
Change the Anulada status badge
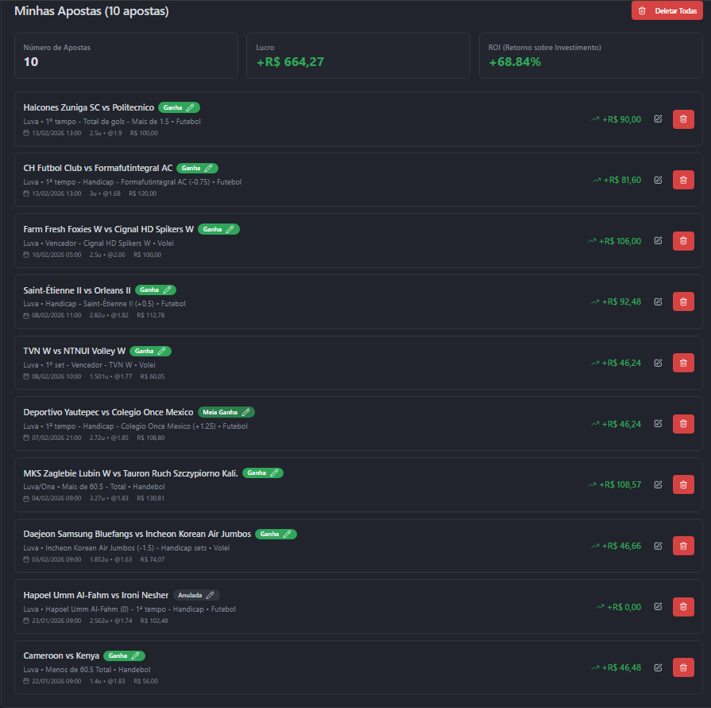tap(196, 595)
